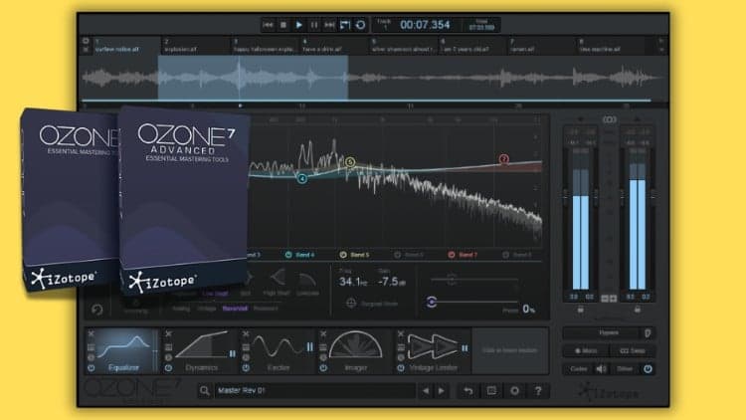746x420 pixels.
Task: Click the highlighted region of the waveform
Action: click(x=253, y=78)
